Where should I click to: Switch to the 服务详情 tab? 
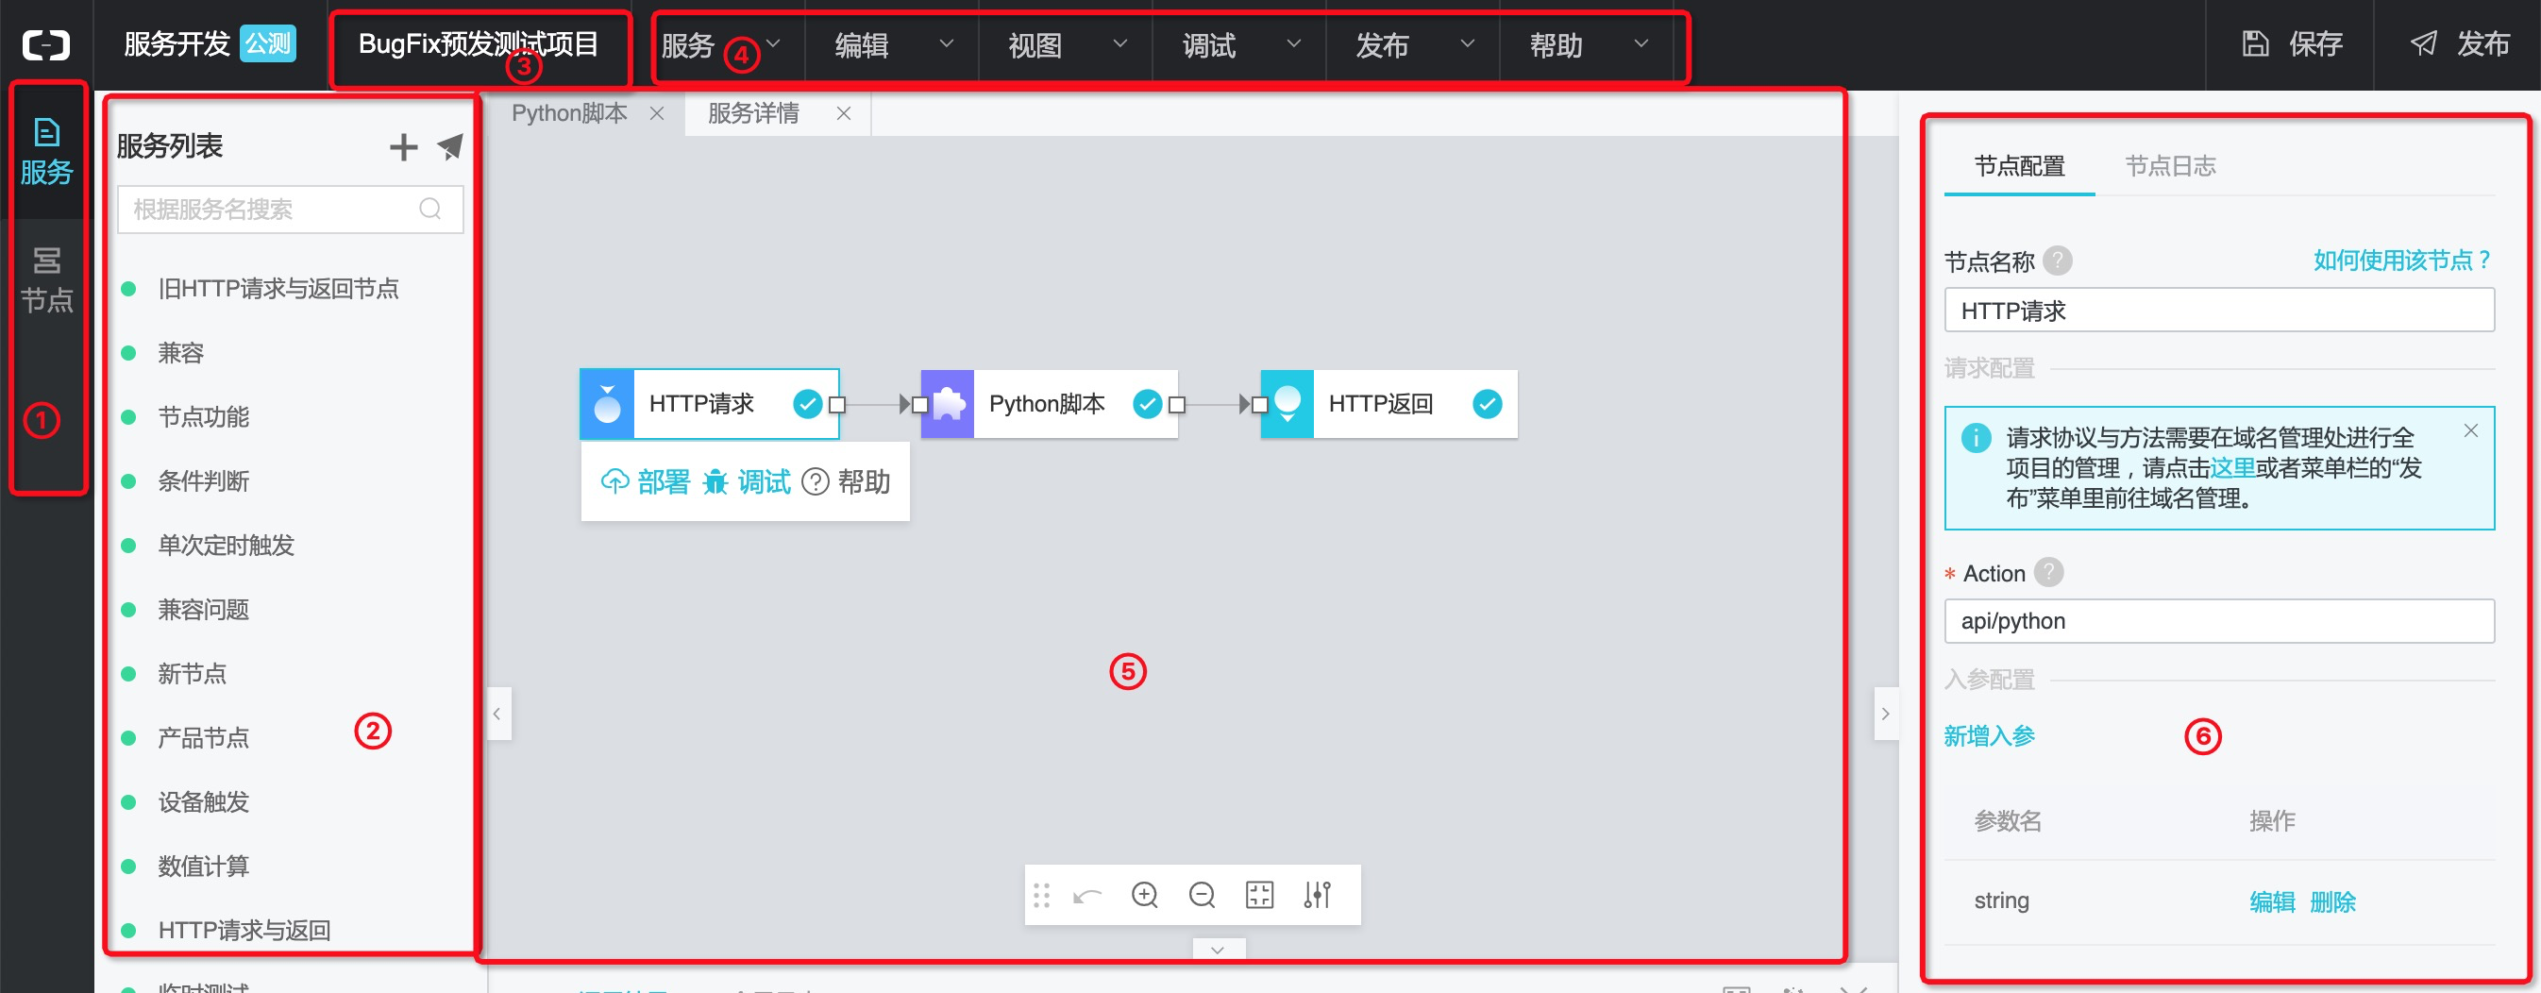pyautogui.click(x=753, y=113)
